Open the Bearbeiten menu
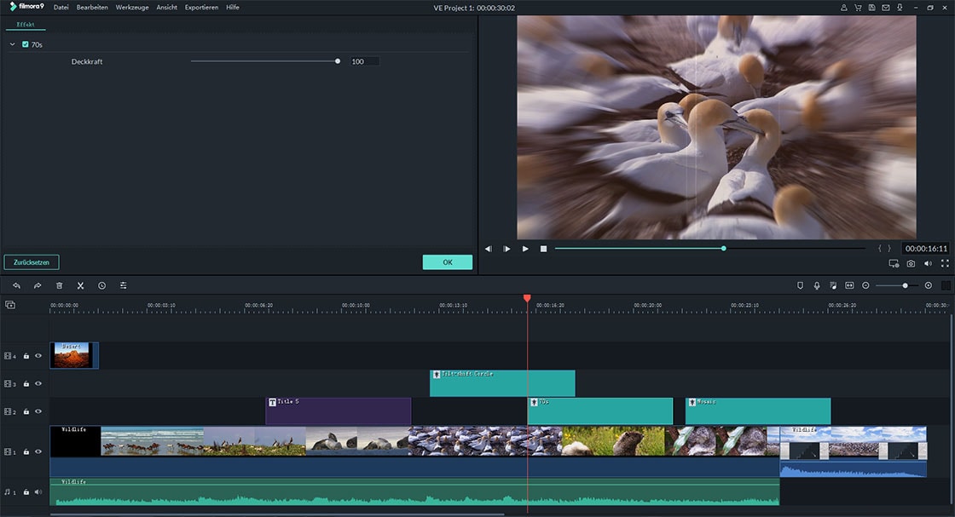The image size is (955, 517). (x=92, y=8)
